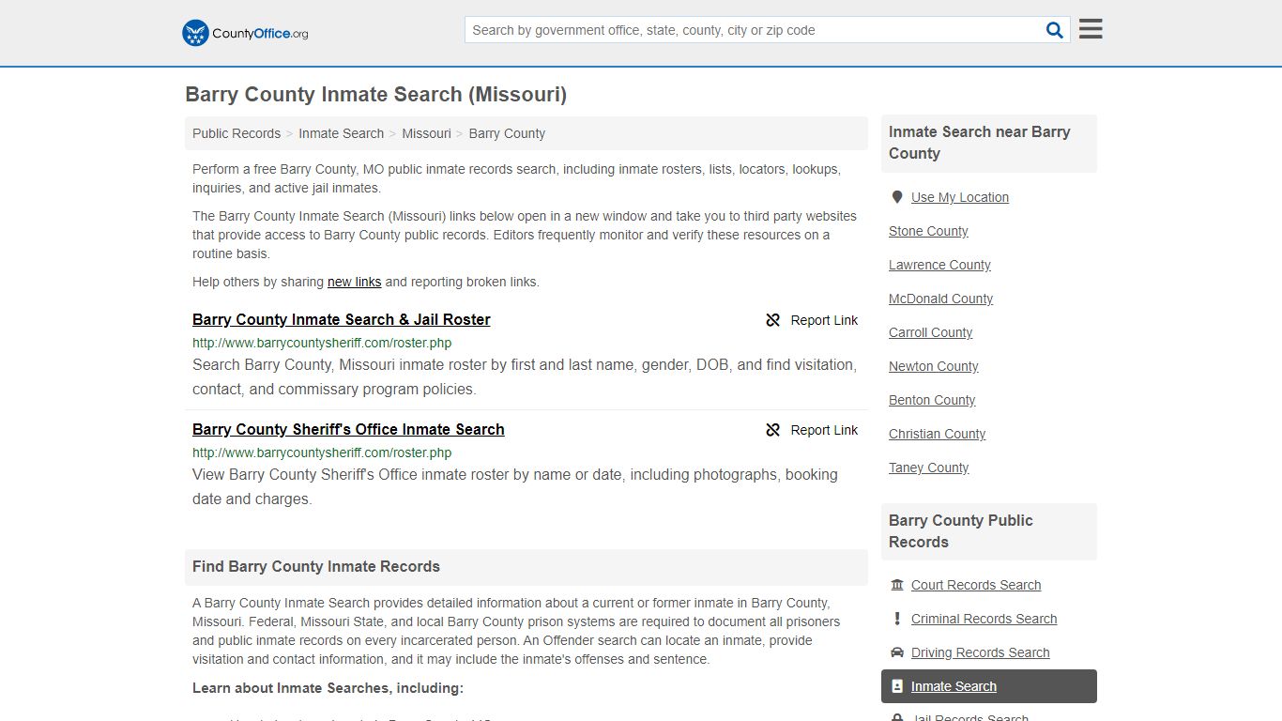Open Benton County inmate search
Screen dimensions: 1282x721
click(932, 400)
